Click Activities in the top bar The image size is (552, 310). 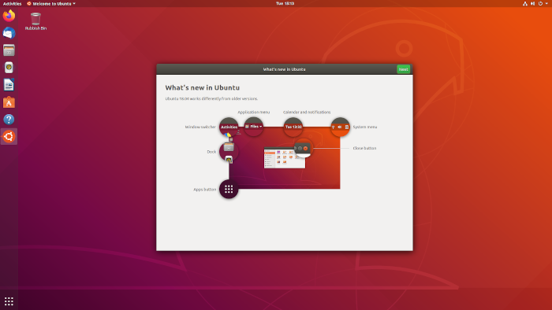[x=13, y=3]
